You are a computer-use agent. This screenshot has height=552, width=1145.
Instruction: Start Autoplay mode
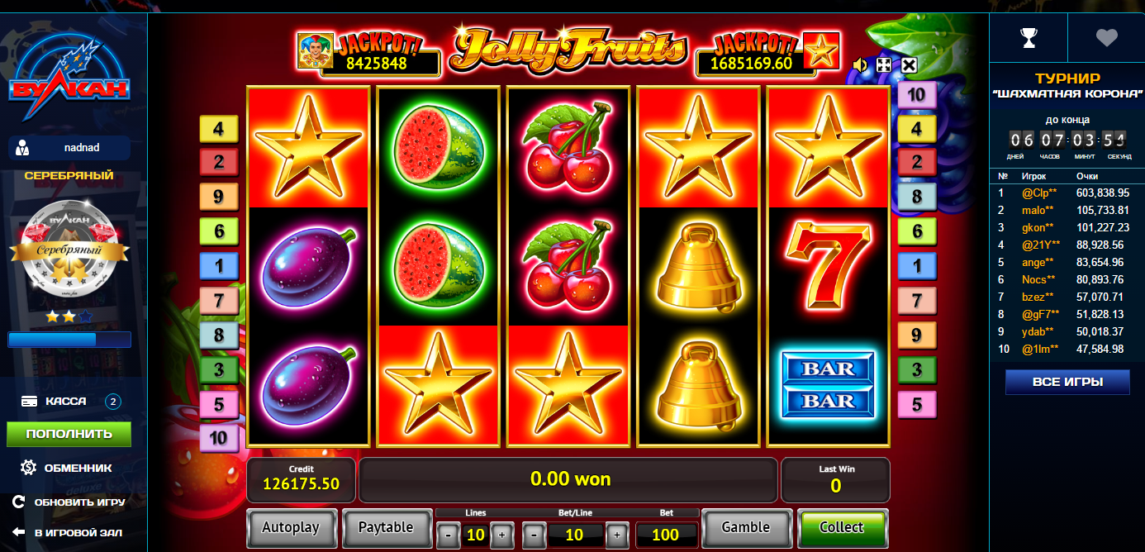pos(291,527)
